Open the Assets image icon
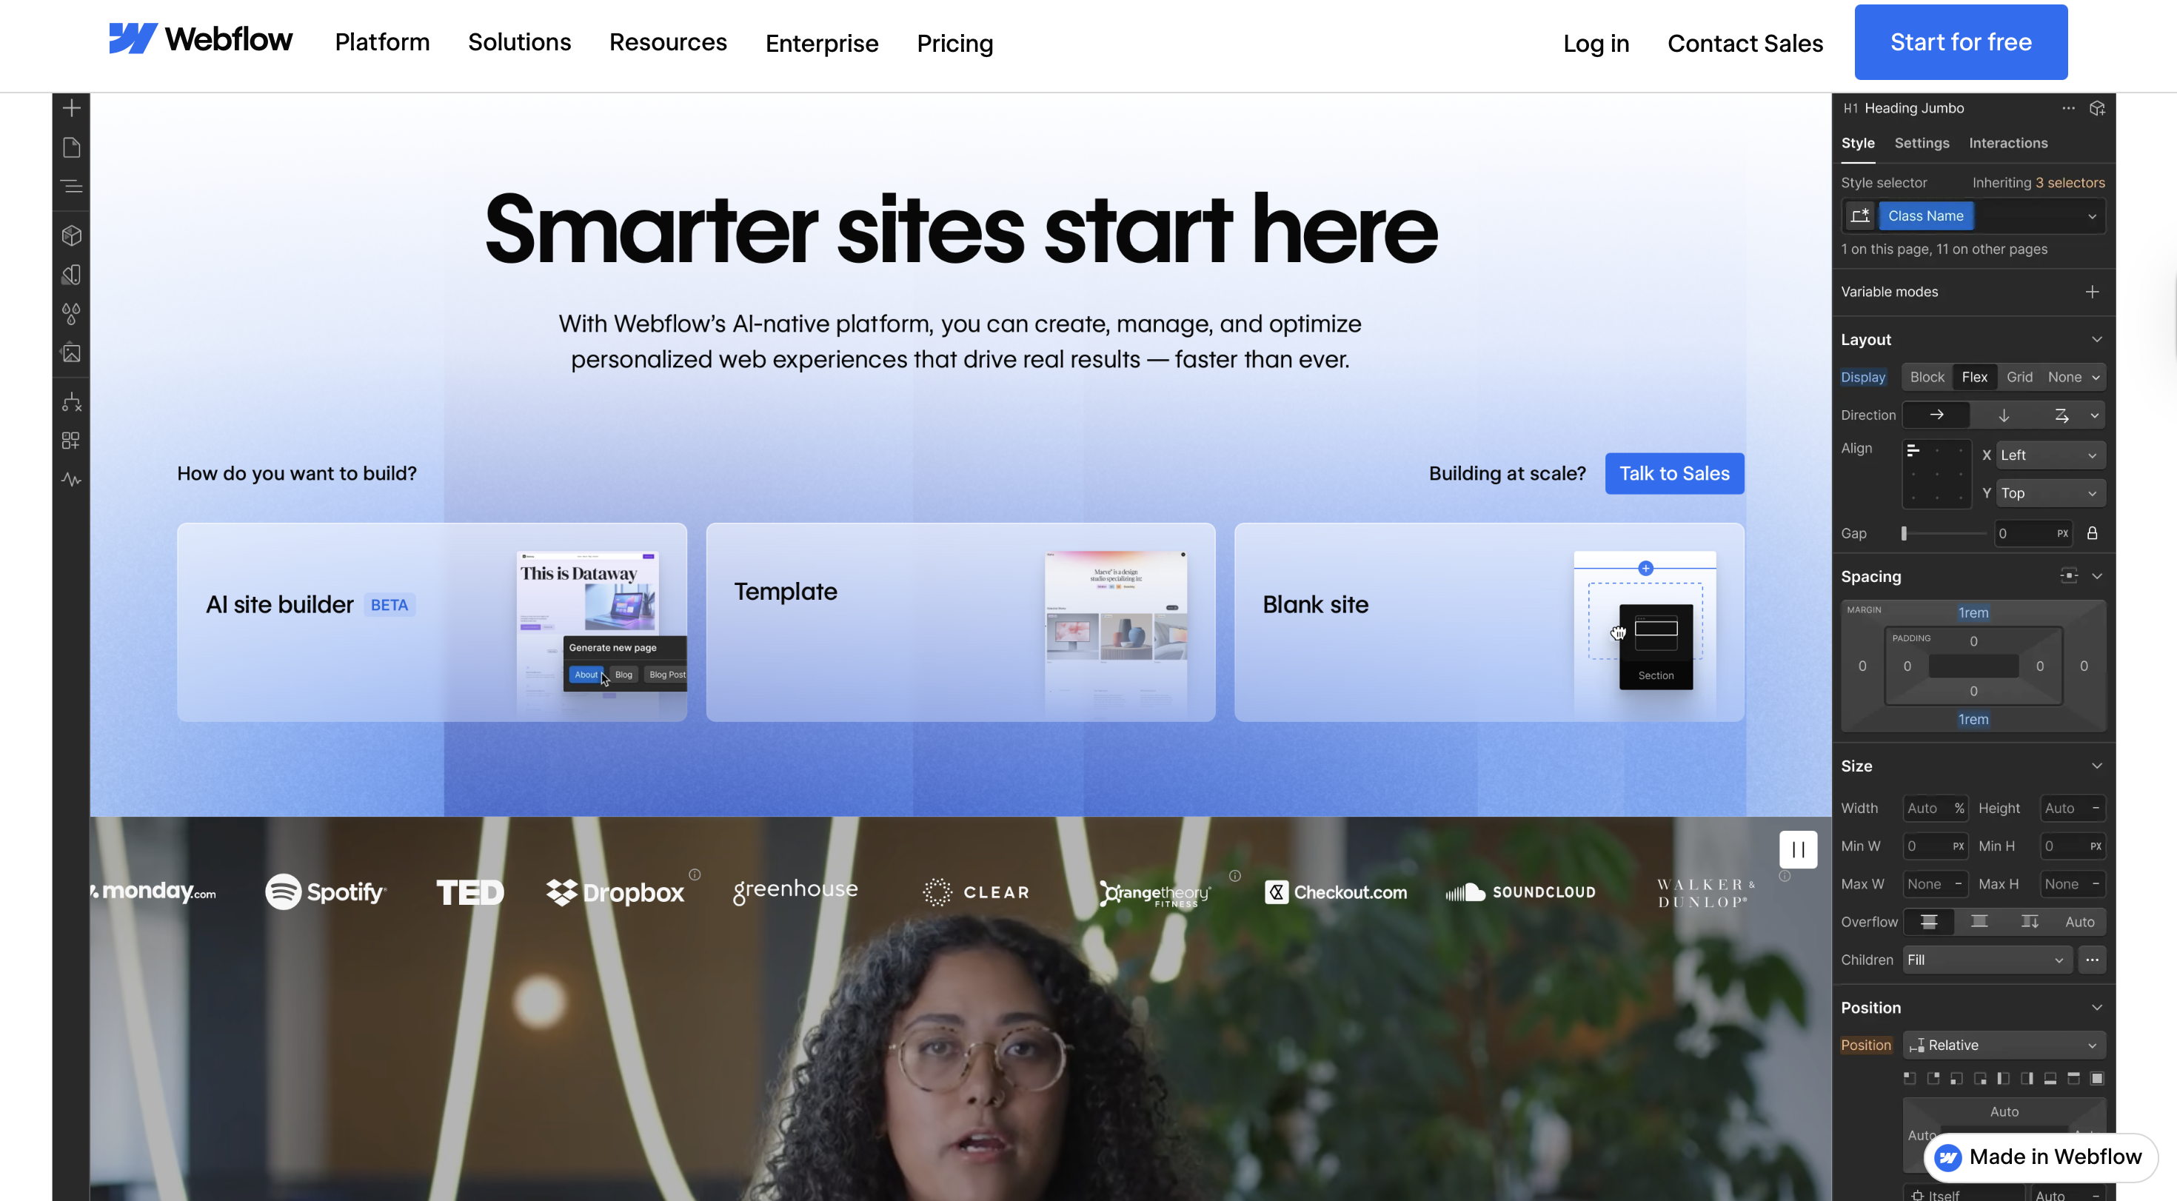Viewport: 2177px width, 1201px height. click(x=72, y=352)
